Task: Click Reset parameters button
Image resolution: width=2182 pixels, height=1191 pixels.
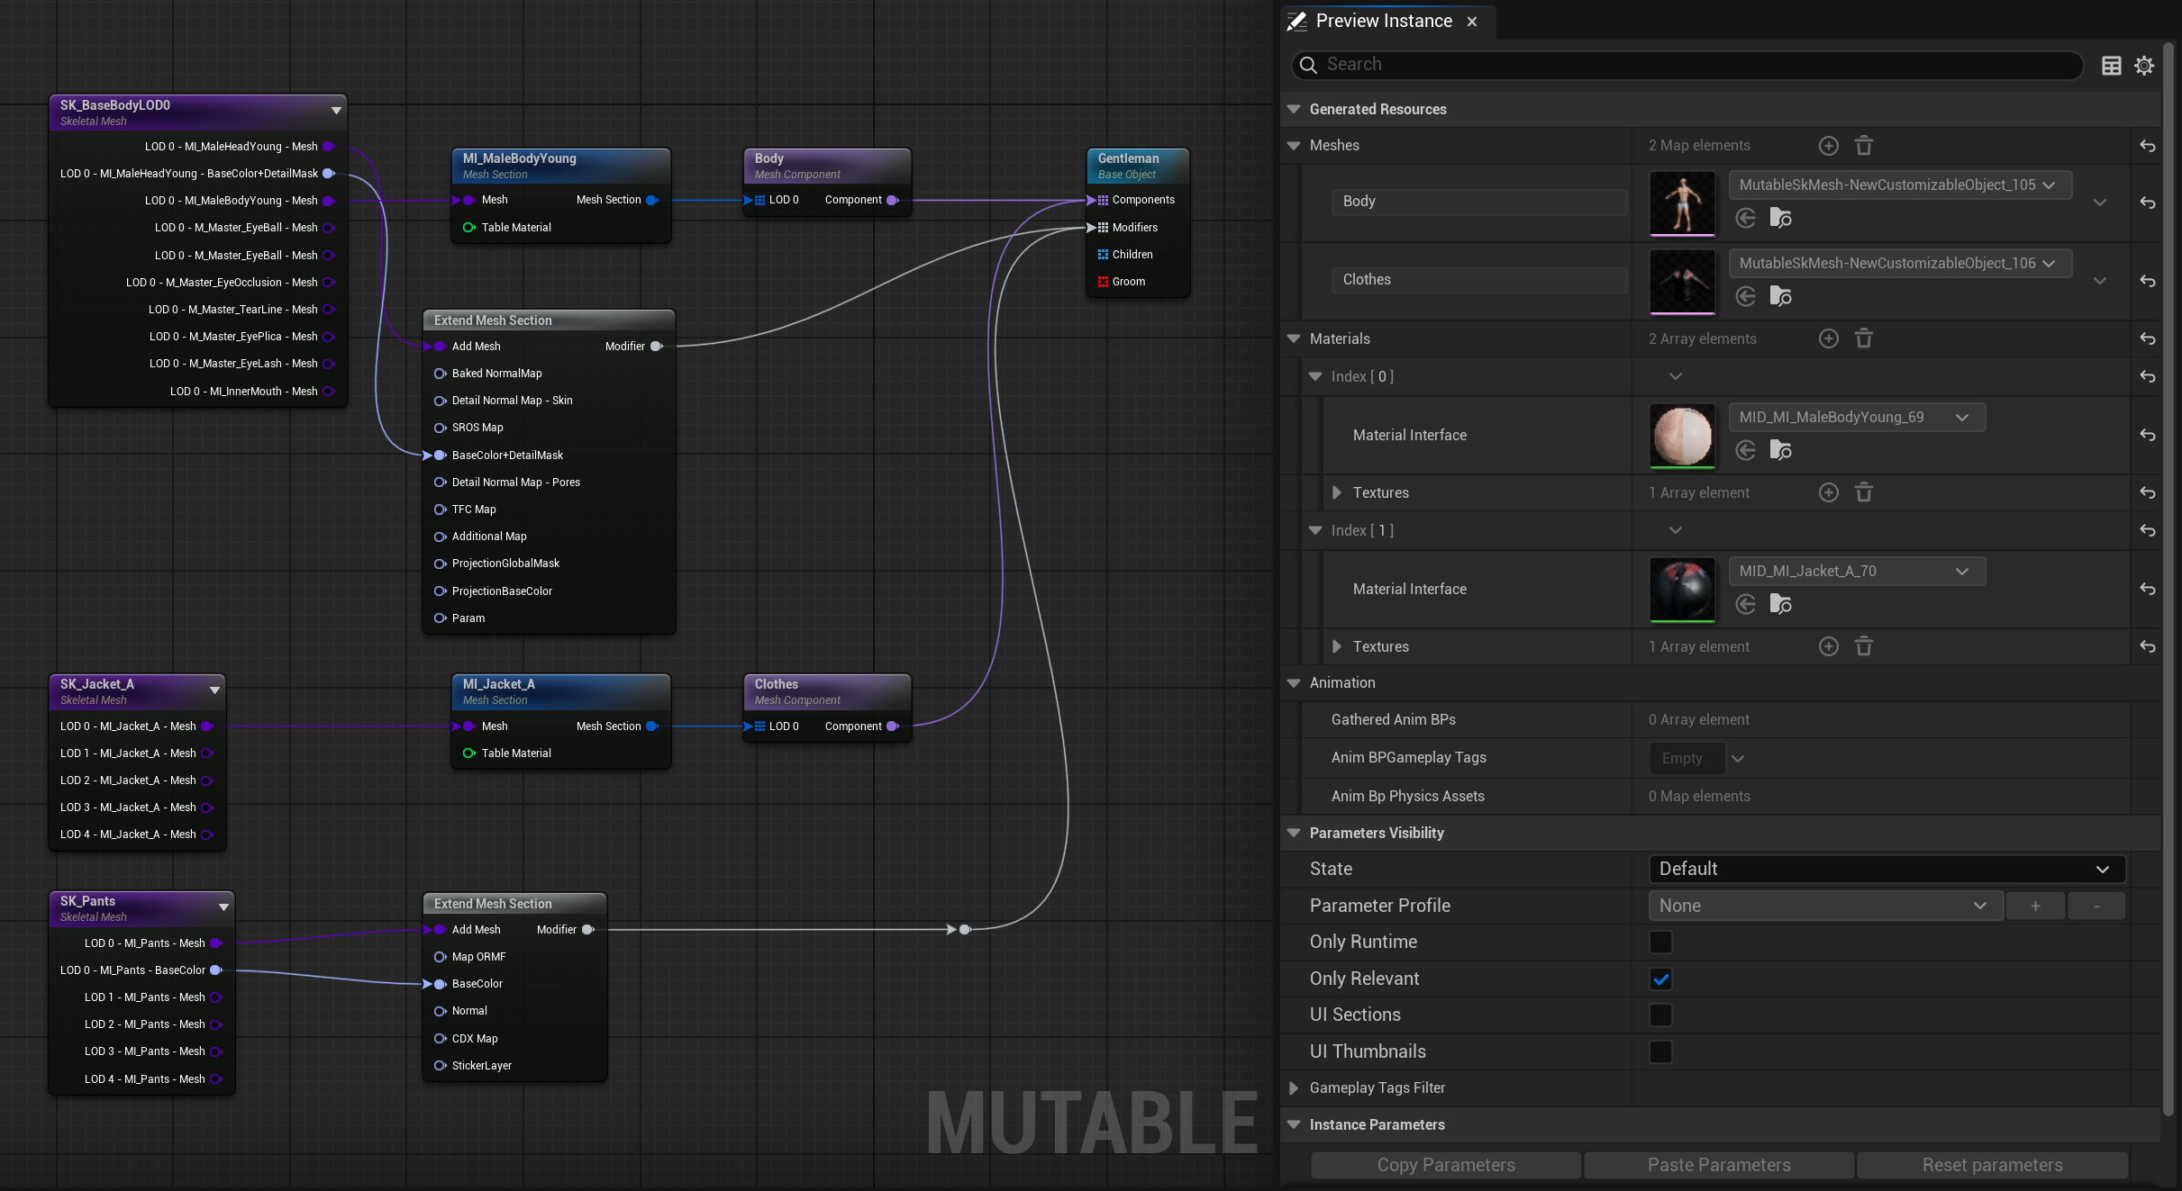Action: click(x=1992, y=1165)
